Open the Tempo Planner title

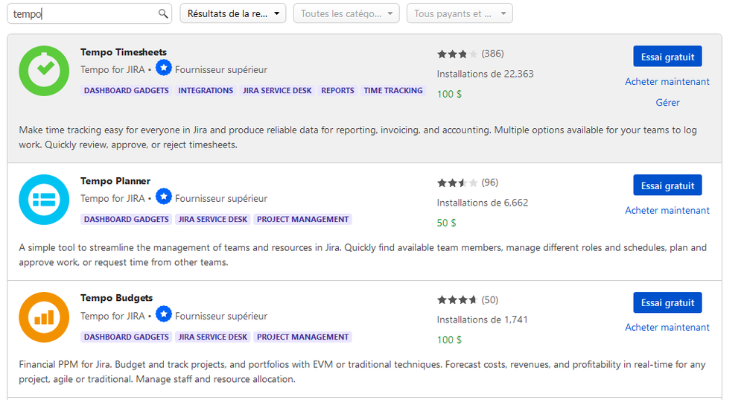click(115, 181)
